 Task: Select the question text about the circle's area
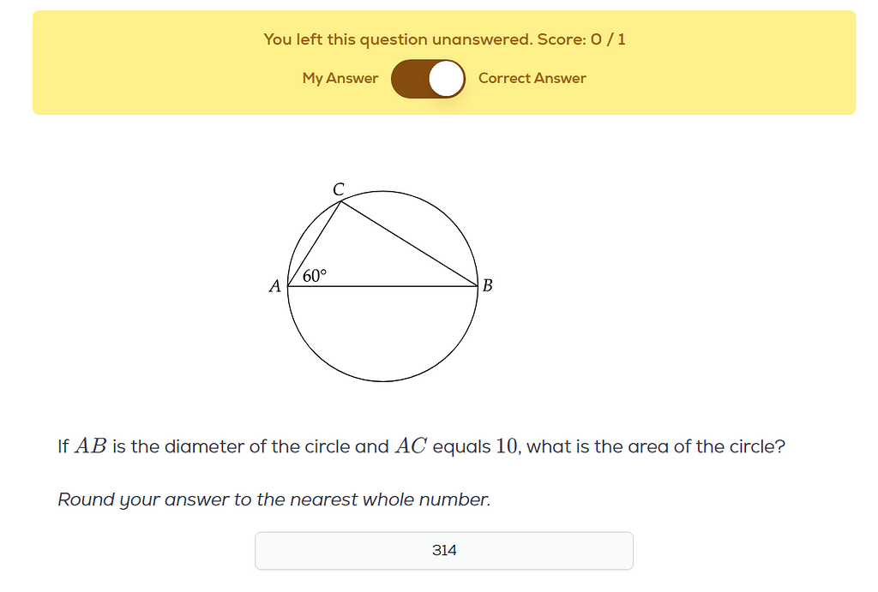click(421, 446)
